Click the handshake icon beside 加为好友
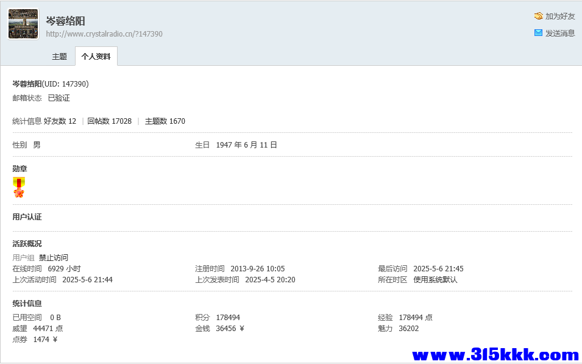This screenshot has height=364, width=582. click(x=538, y=16)
